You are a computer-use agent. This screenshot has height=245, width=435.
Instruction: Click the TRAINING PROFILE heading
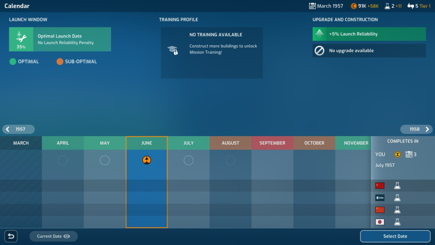pos(178,20)
